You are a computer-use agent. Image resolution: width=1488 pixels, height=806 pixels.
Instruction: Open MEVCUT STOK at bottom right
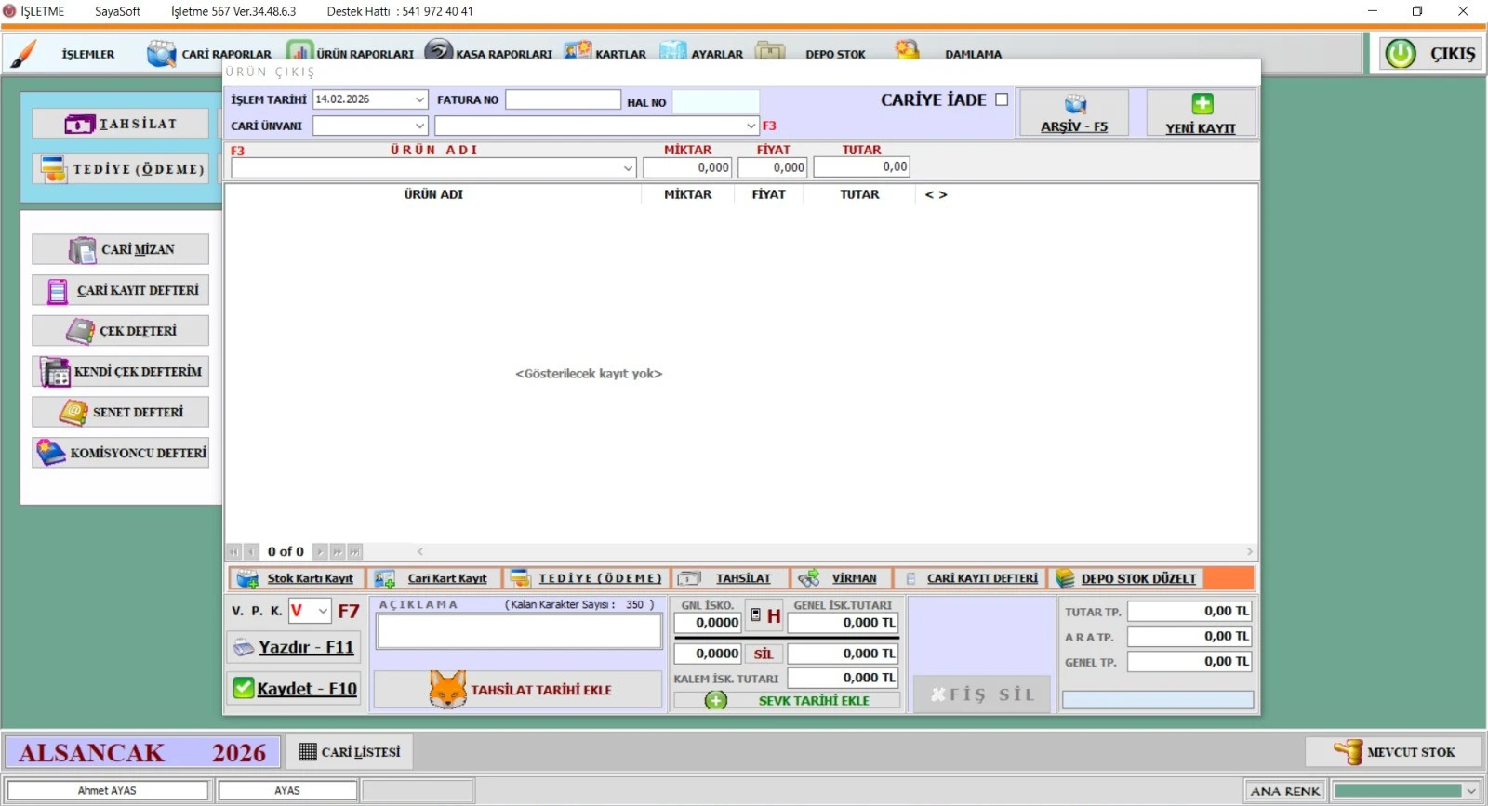pyautogui.click(x=1393, y=752)
